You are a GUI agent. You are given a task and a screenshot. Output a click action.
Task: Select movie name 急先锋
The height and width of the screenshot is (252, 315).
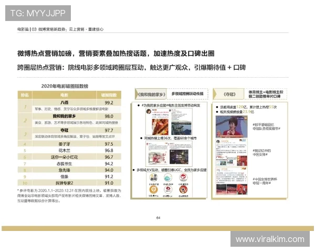64,170
